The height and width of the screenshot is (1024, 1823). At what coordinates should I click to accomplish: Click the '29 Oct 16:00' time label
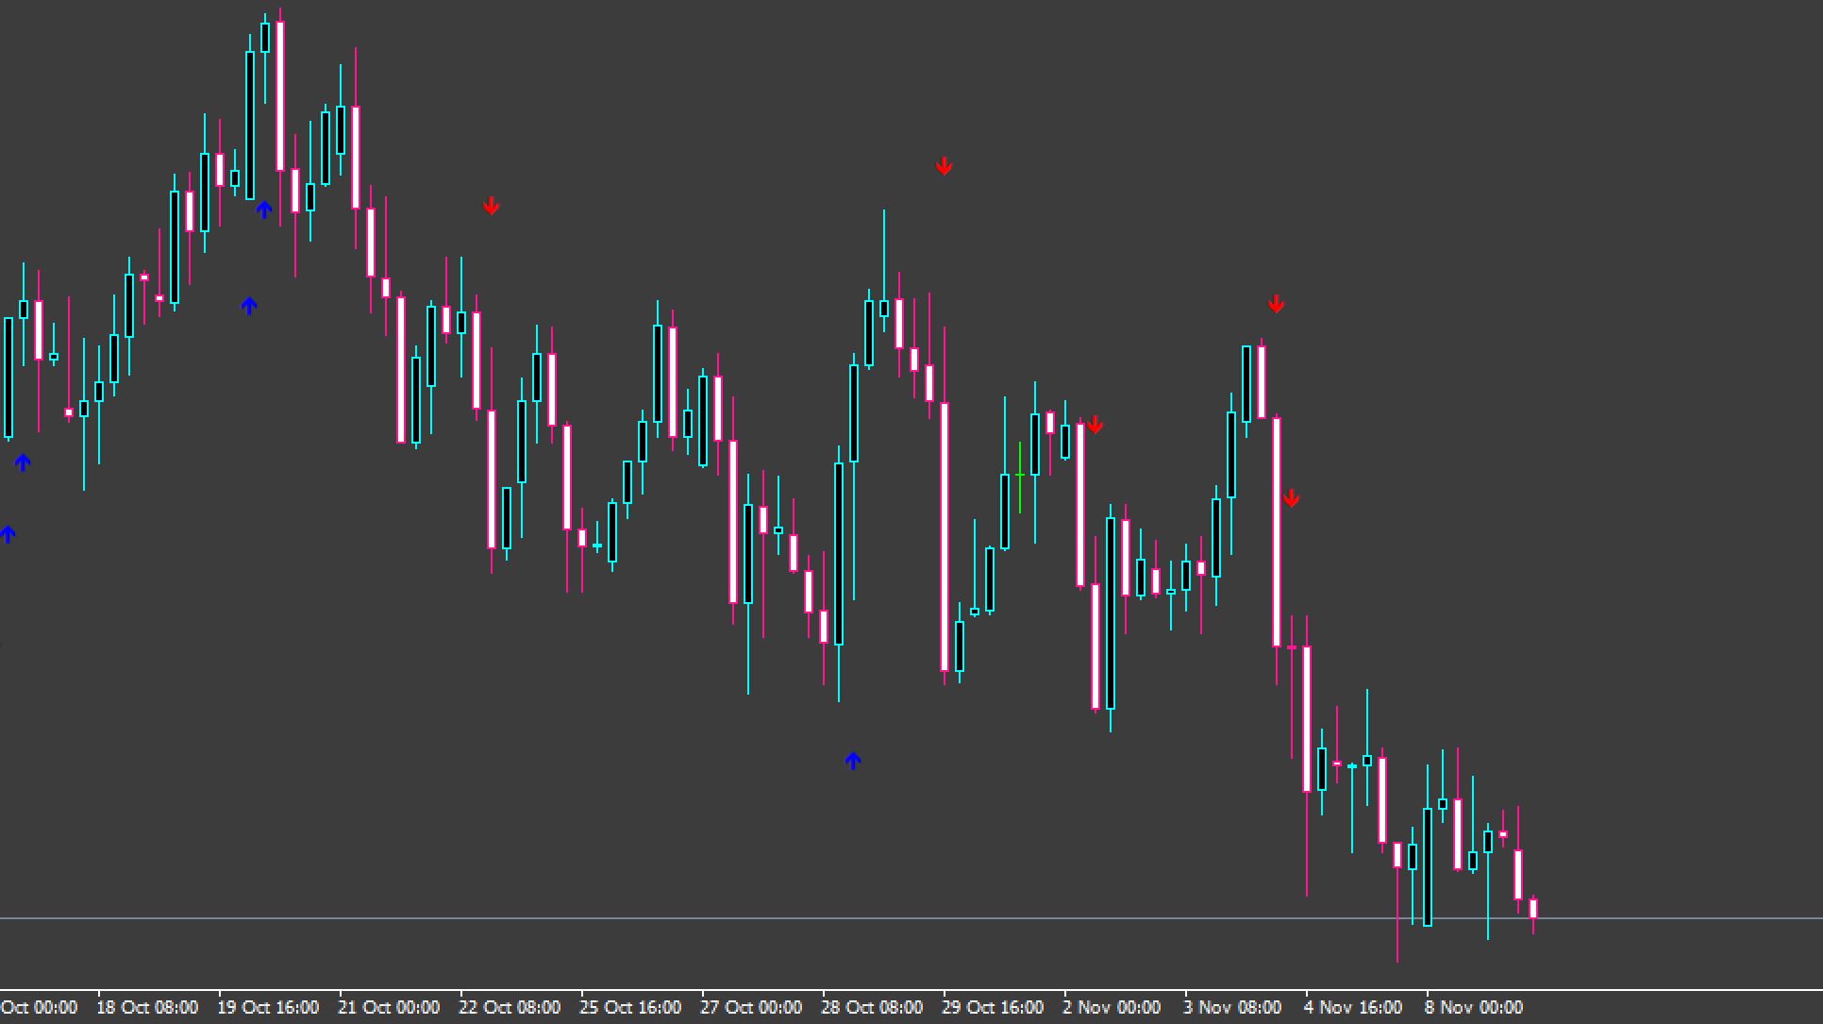point(993,1007)
